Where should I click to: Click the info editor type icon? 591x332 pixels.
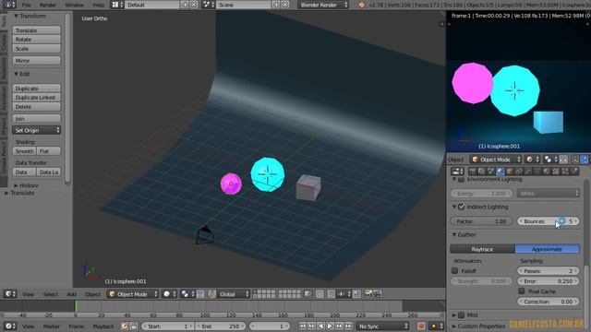pos(8,5)
